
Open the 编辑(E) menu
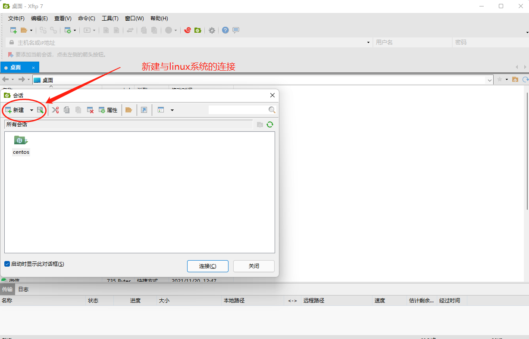(39, 19)
